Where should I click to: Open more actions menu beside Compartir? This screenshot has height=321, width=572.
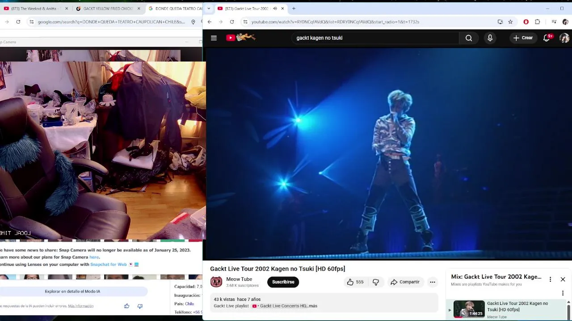point(432,282)
